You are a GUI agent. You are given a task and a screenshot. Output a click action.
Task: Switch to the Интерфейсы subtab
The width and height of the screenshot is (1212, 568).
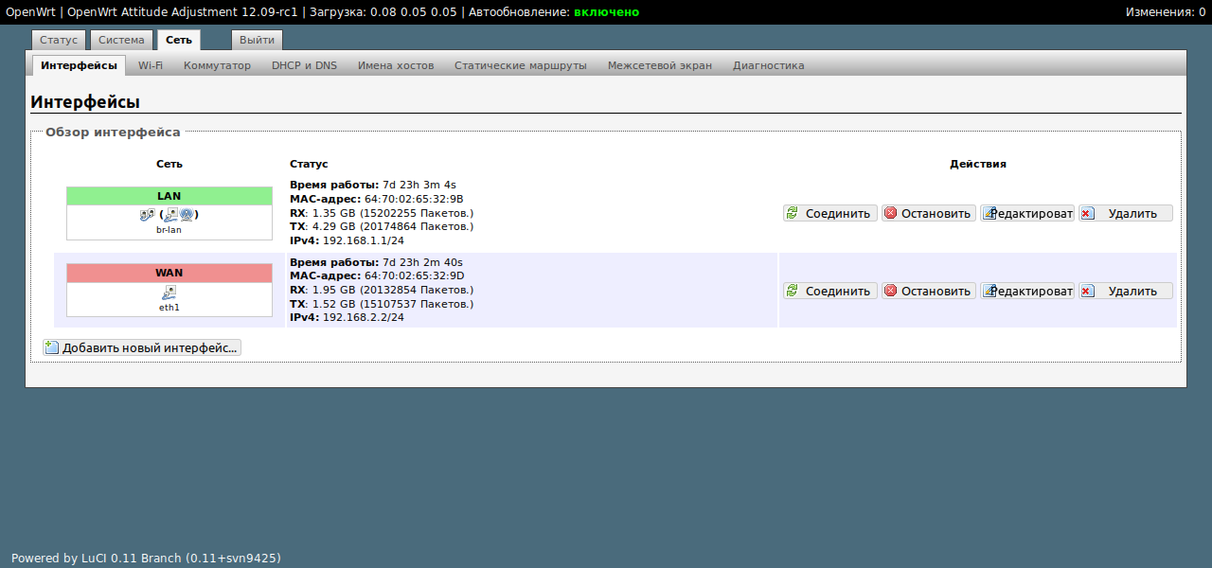(79, 65)
